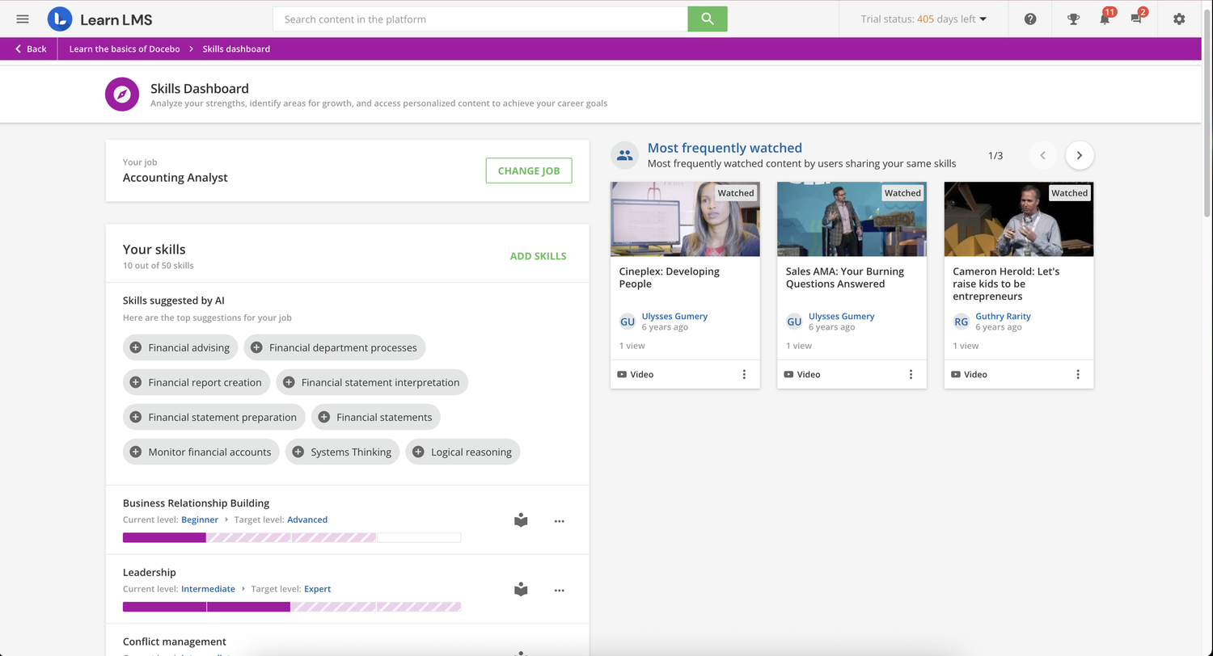Image resolution: width=1213 pixels, height=656 pixels.
Task: Click the Learn LMS logo
Action: (100, 19)
